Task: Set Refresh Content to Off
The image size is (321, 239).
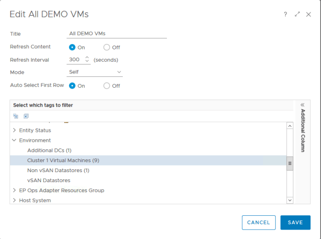Action: [x=107, y=47]
